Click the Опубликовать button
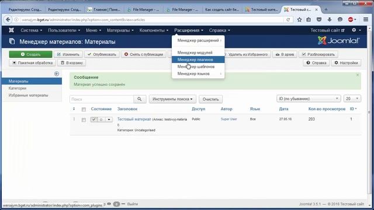Viewport: 374px width, 210px height. (x=102, y=54)
